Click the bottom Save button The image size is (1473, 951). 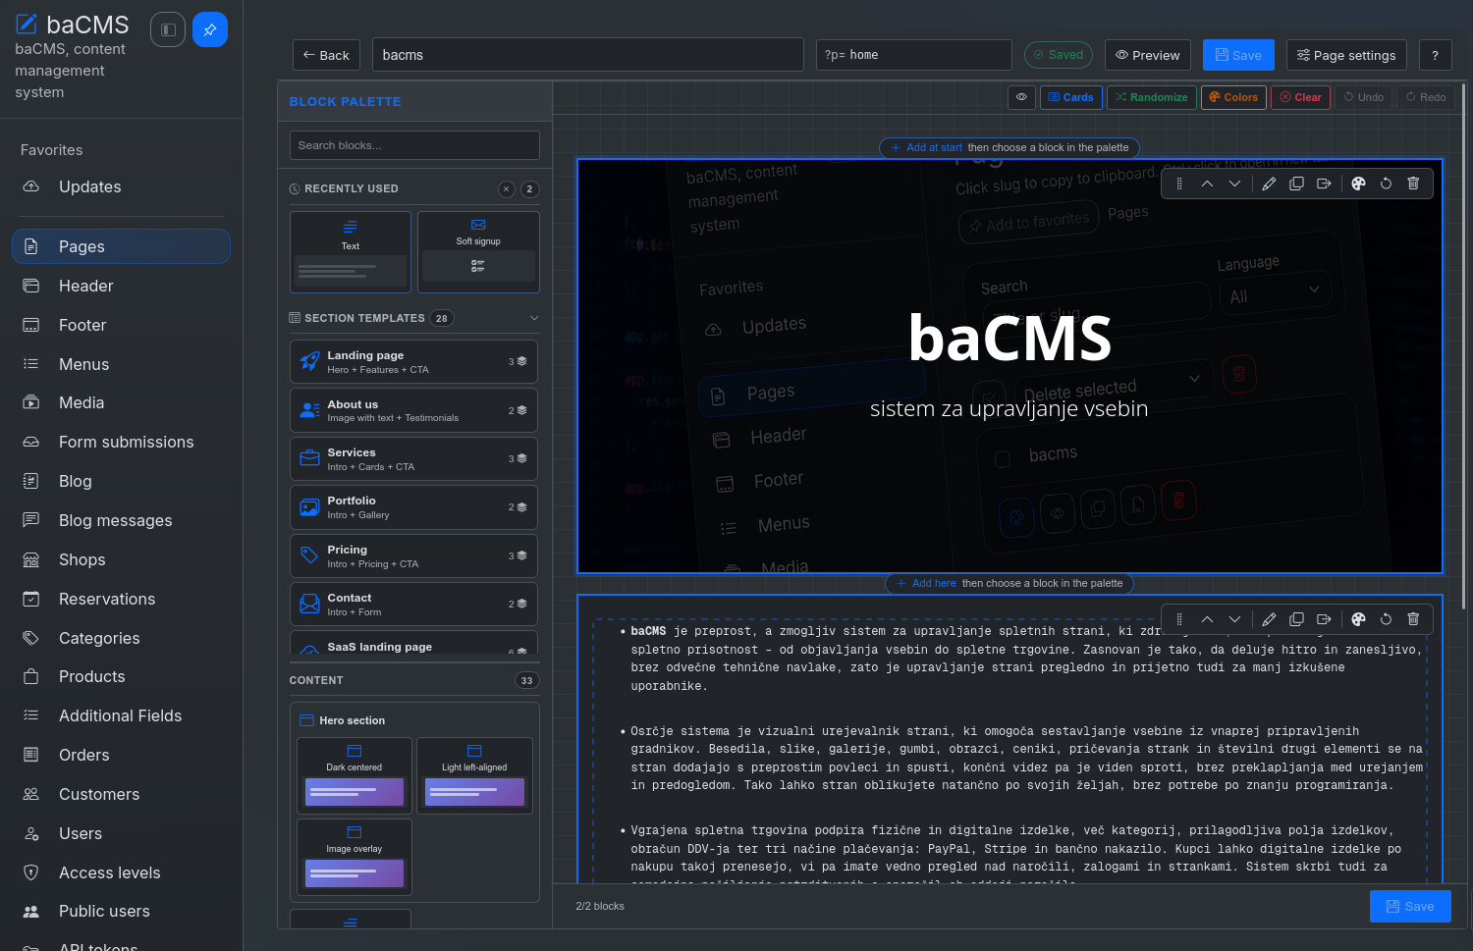click(1410, 906)
